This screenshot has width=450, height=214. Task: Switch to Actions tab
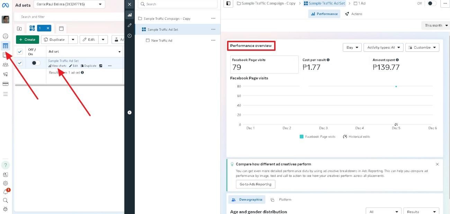click(x=354, y=14)
